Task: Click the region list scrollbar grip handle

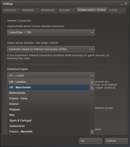Action: [x=92, y=88]
